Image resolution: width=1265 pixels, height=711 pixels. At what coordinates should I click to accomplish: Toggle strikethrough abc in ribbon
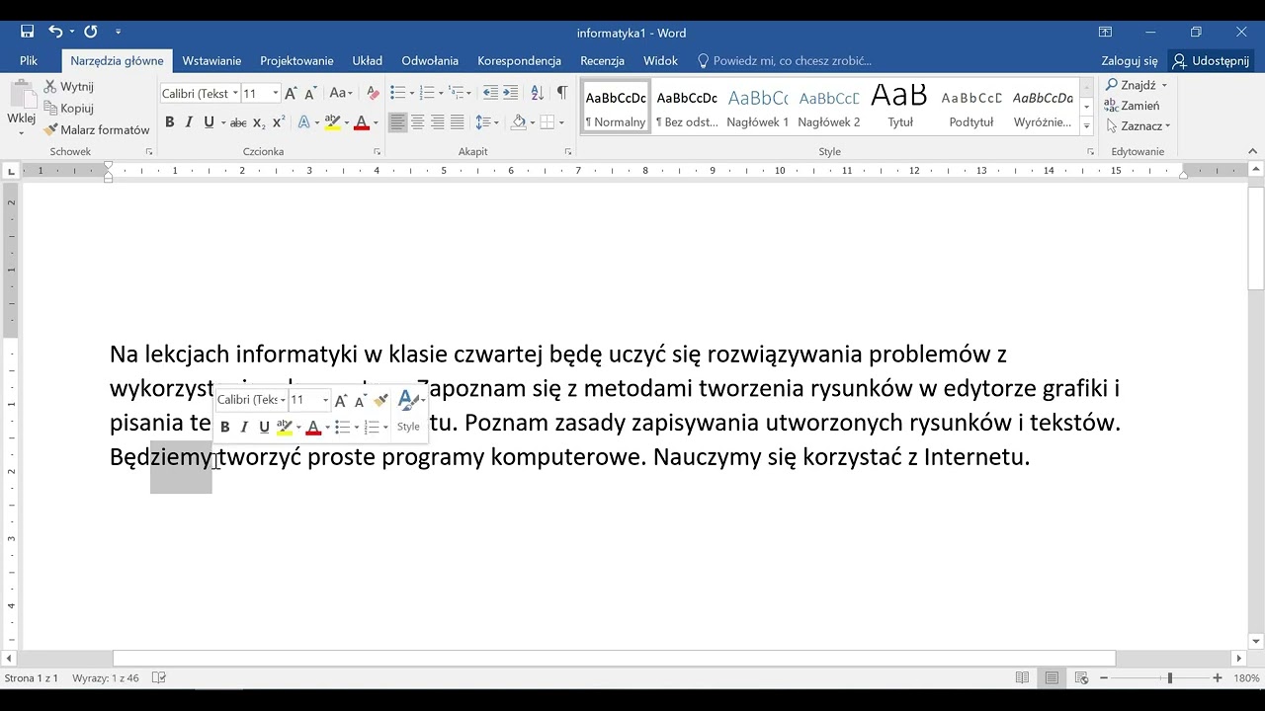(238, 123)
